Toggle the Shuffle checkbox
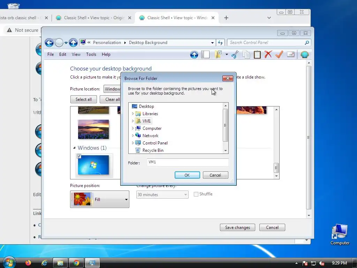 tap(196, 194)
